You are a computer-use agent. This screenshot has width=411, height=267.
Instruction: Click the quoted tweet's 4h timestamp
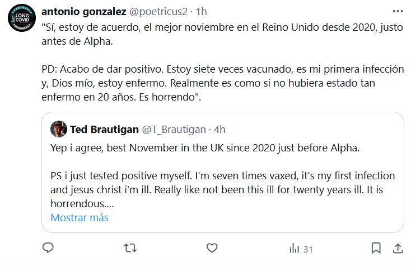click(219, 130)
